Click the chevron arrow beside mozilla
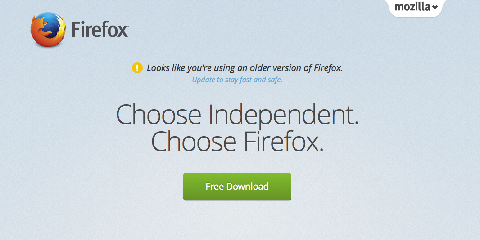The height and width of the screenshot is (240, 480). [435, 7]
